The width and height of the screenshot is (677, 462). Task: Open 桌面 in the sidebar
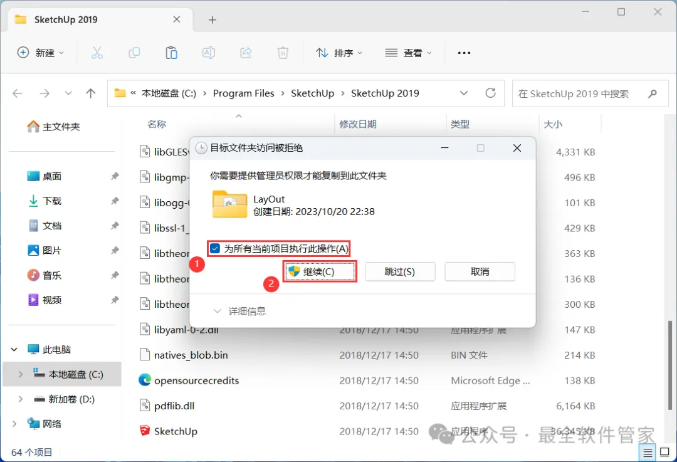(45, 176)
